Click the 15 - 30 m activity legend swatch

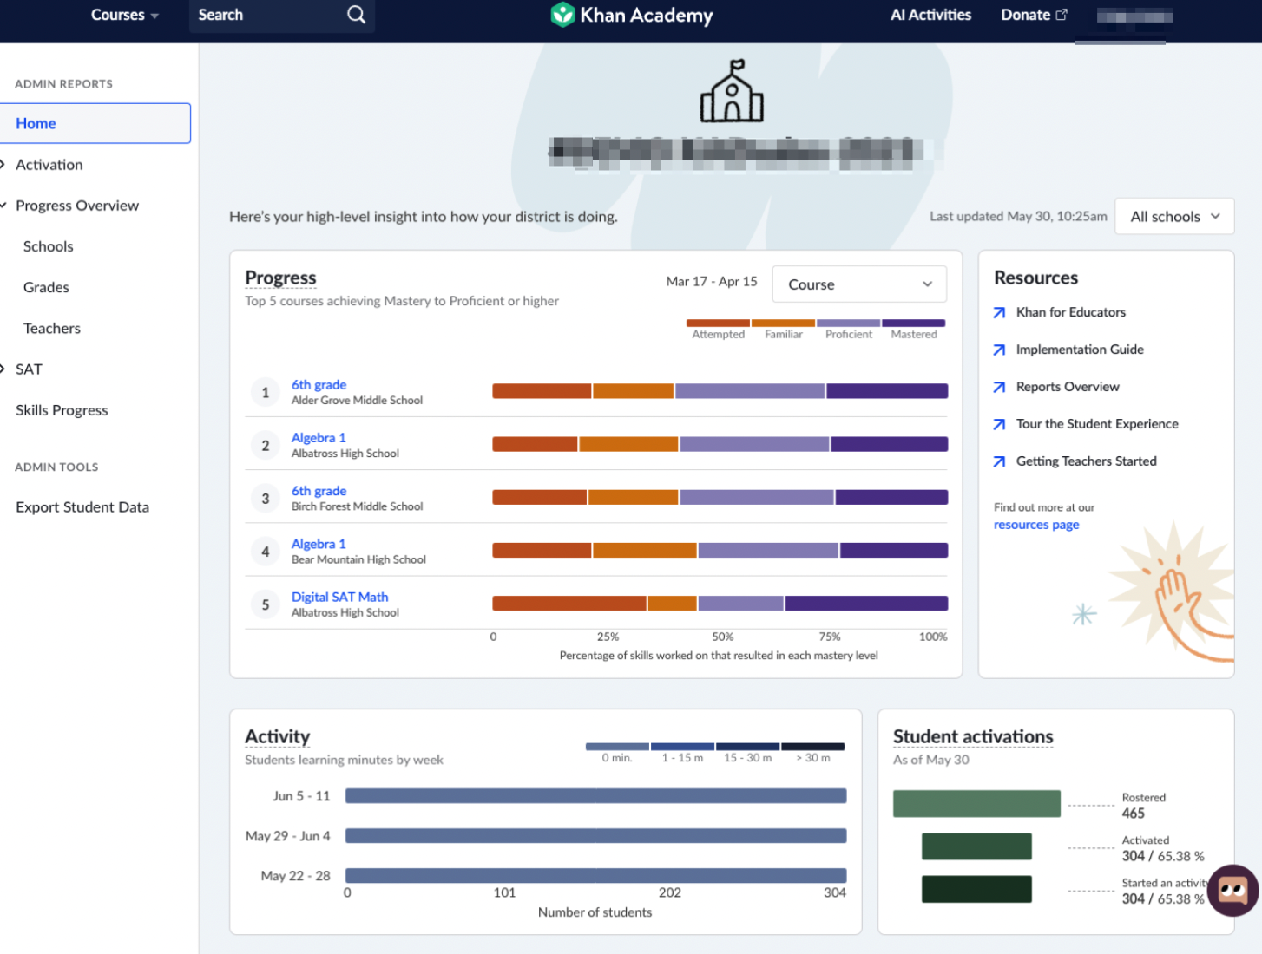[747, 747]
